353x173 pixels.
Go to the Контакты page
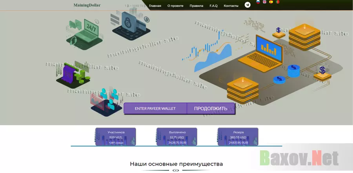231,6
